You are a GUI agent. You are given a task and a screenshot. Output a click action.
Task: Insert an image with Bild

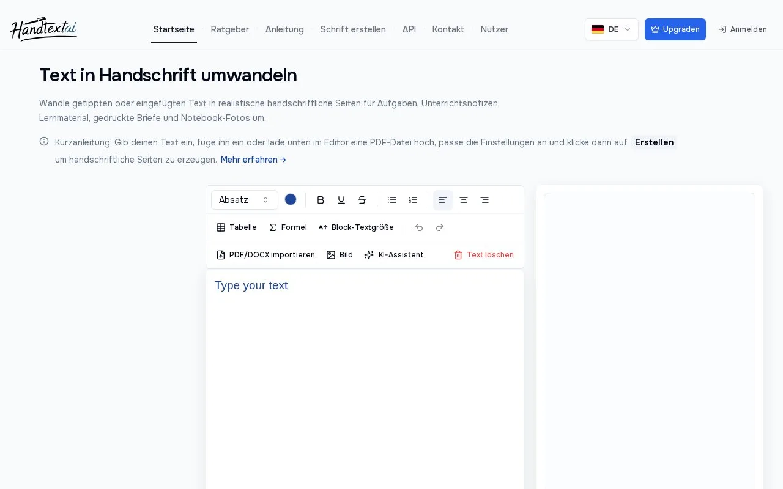coord(340,255)
